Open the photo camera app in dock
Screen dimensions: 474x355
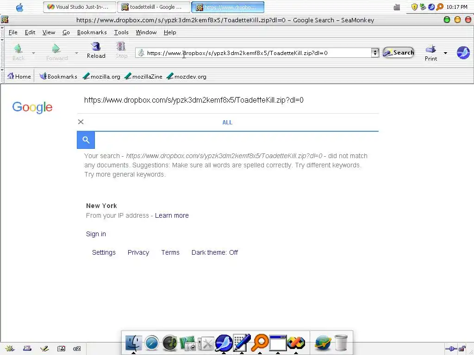(188, 343)
